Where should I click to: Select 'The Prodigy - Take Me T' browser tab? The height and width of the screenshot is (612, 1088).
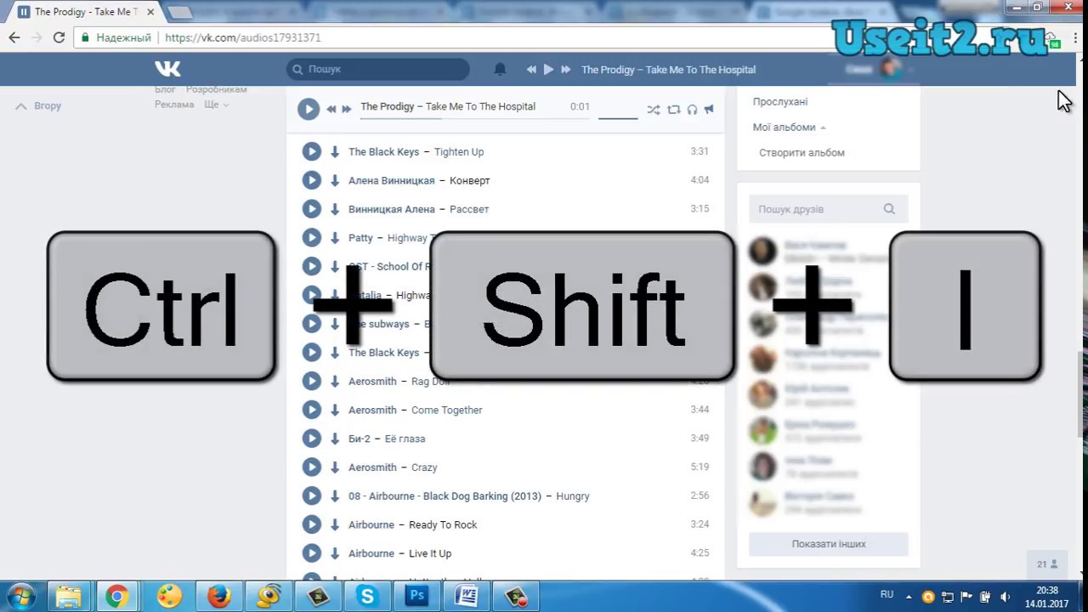pos(85,12)
